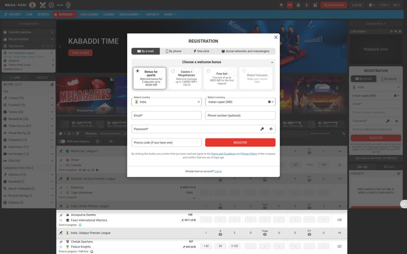Open the BONUSES menu
This screenshot has height=254, width=407.
coord(64,14)
